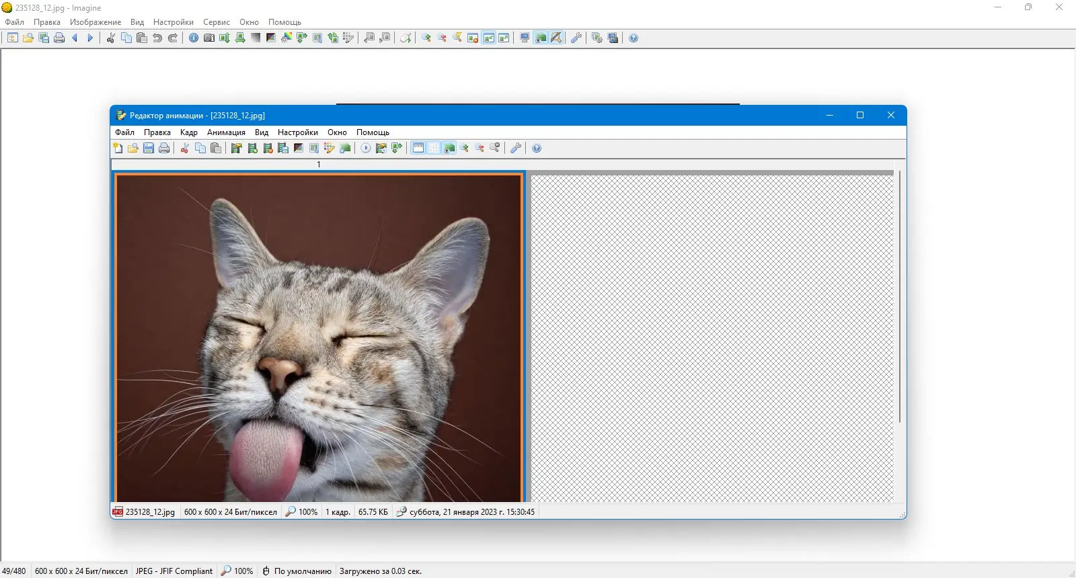The height and width of the screenshot is (578, 1076).
Task: Click the 100% zoom value in the editor status bar
Action: (308, 512)
